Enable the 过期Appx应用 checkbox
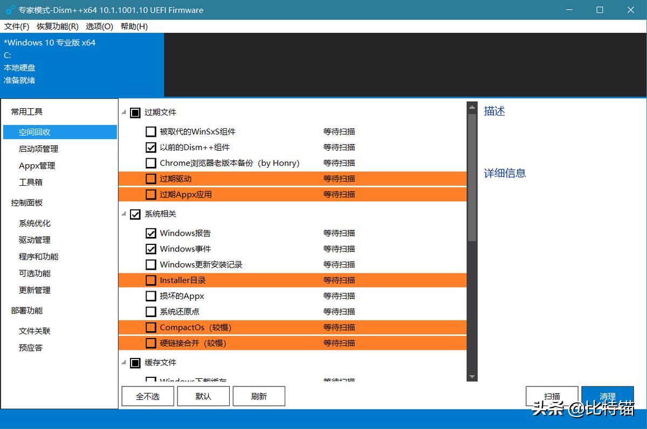This screenshot has width=647, height=429. 150,194
